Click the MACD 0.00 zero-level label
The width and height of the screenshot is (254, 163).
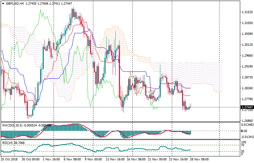pos(244,131)
